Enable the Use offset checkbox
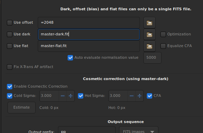 tap(10, 23)
